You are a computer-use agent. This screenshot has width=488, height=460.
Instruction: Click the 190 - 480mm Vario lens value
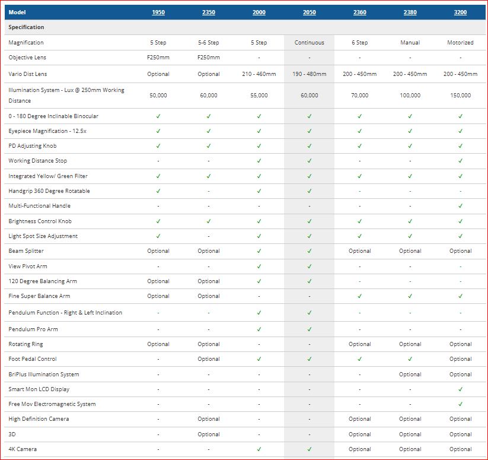[310, 74]
